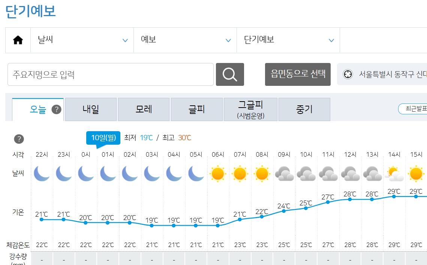427x265 pixels.
Task: Select the 오늘 forecast tab
Action: (x=38, y=109)
